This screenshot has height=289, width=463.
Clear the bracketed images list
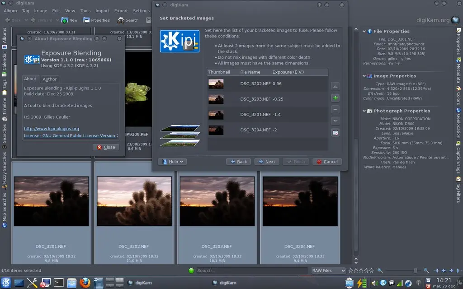point(335,132)
